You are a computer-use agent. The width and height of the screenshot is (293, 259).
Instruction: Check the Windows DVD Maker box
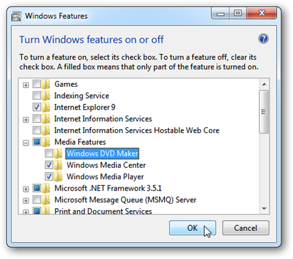pyautogui.click(x=49, y=153)
